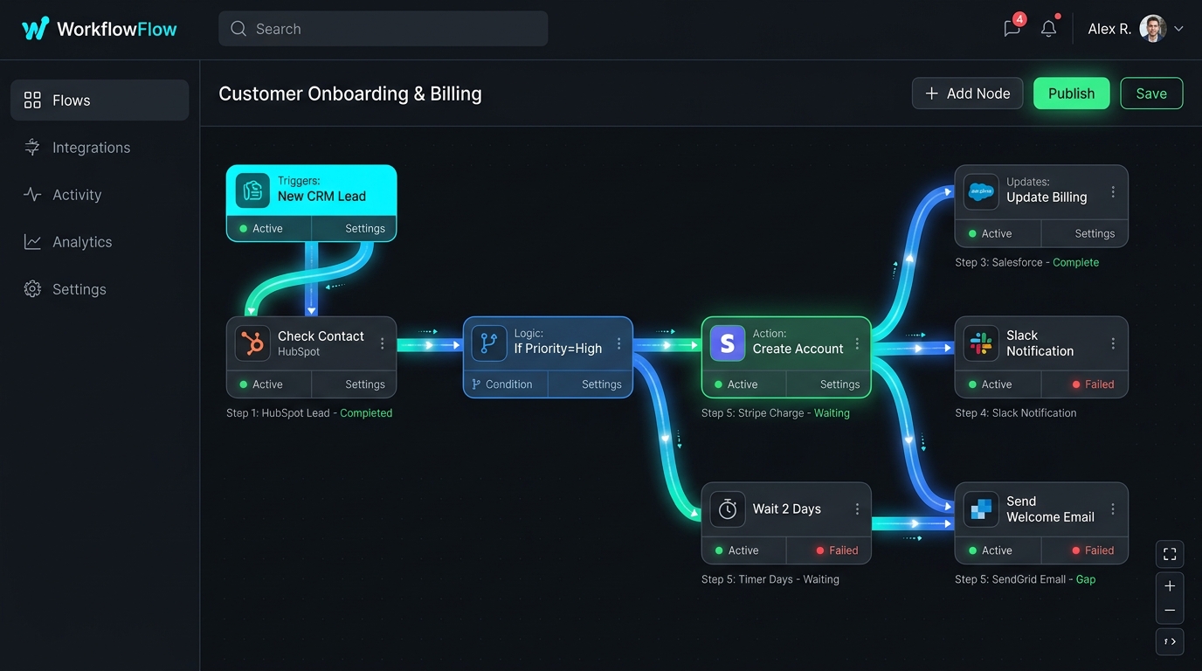Screen dimensions: 1202x671
Task: Open the Update Billing node options menu
Action: click(x=1113, y=191)
